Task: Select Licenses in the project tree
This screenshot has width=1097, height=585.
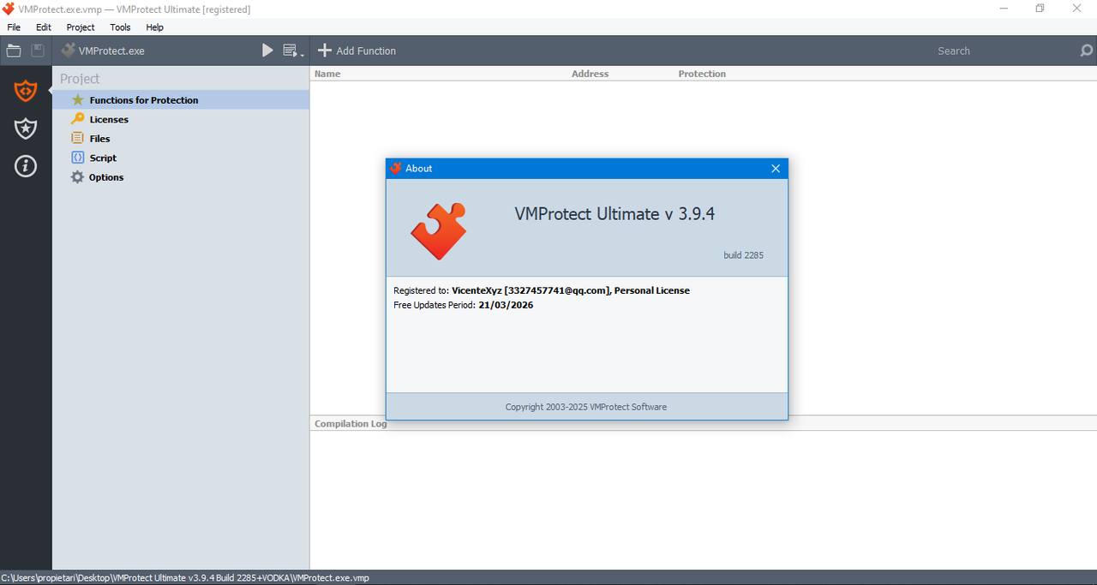Action: tap(181, 119)
